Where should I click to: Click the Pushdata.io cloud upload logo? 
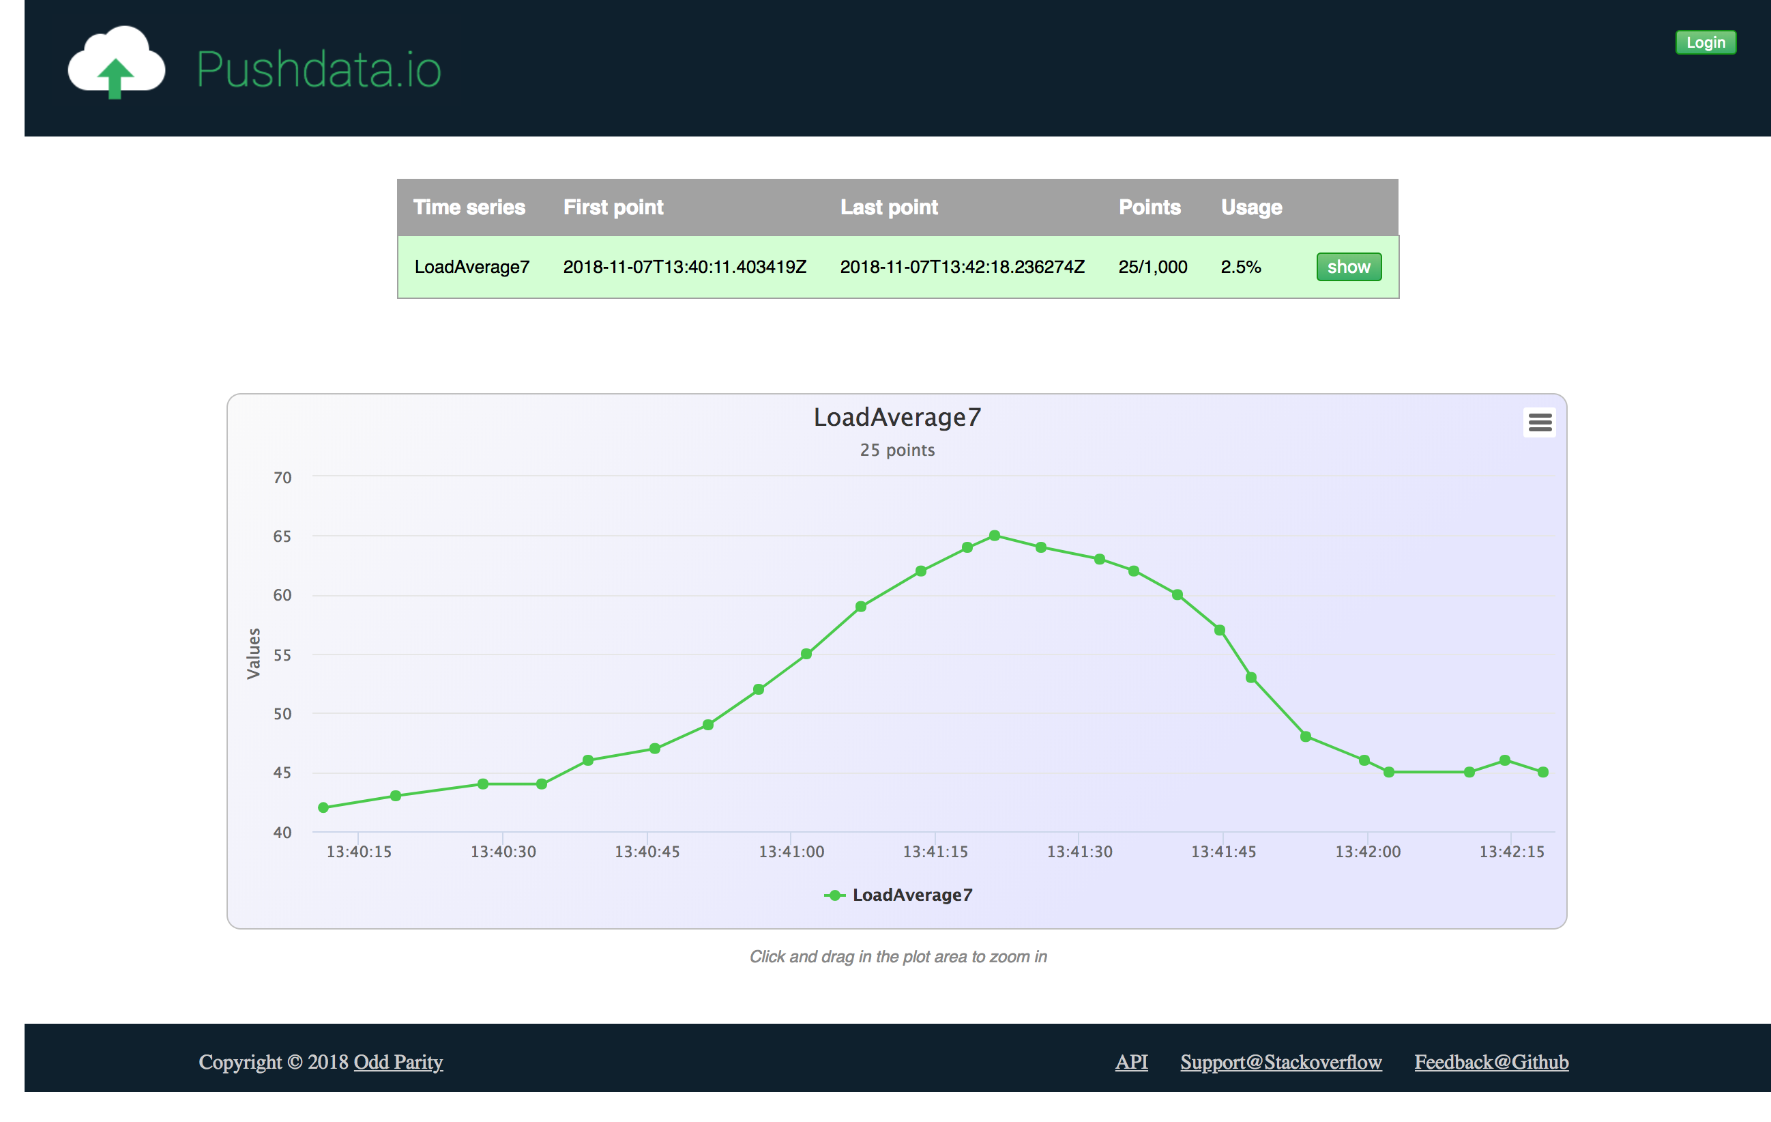click(116, 63)
